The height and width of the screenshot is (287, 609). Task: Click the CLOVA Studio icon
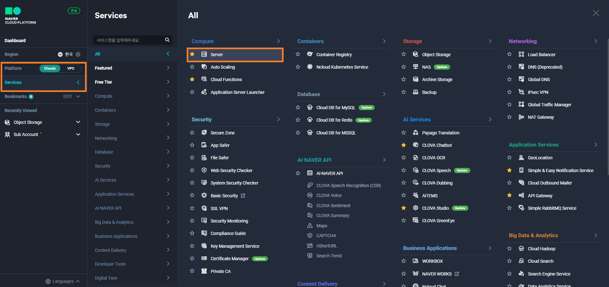tap(416, 208)
